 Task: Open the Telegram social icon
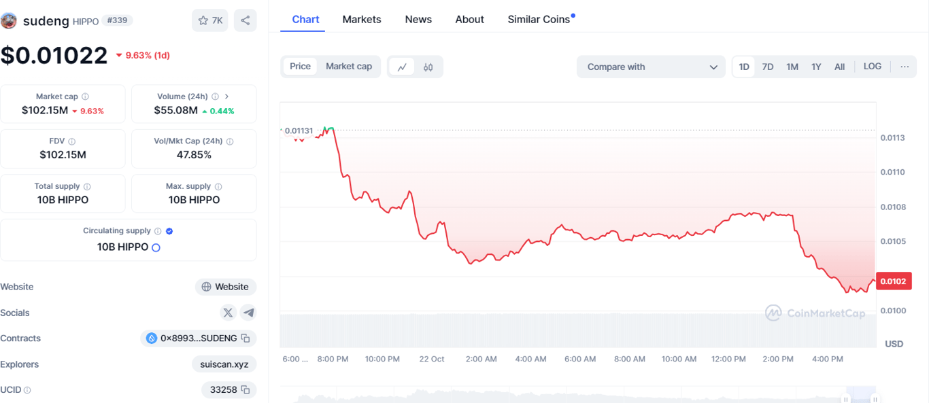(249, 313)
